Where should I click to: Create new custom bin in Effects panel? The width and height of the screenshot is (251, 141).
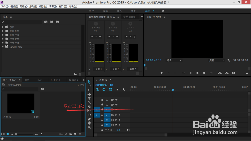point(75,74)
